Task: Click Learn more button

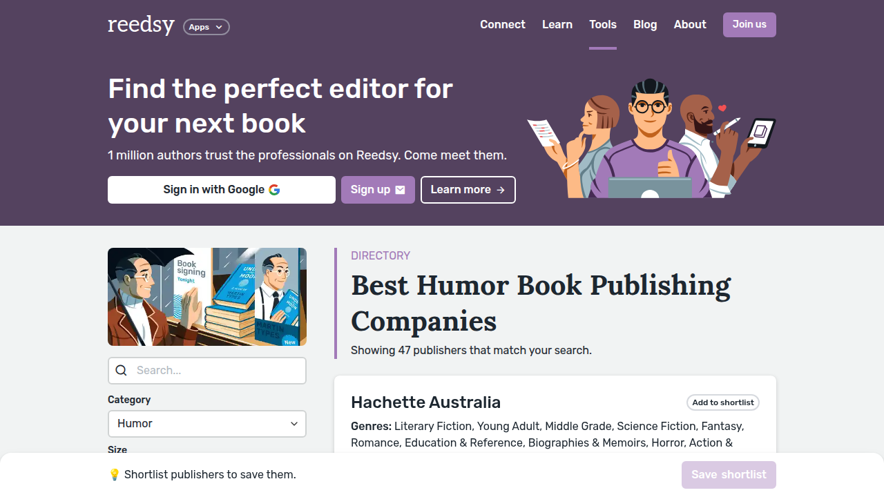Action: (468, 190)
